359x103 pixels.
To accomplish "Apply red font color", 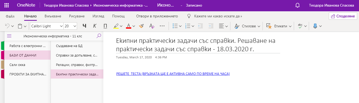I will pos(129,26).
